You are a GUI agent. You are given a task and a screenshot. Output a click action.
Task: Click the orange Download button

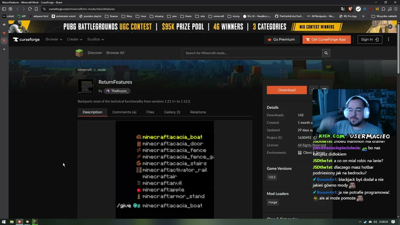coord(287,90)
